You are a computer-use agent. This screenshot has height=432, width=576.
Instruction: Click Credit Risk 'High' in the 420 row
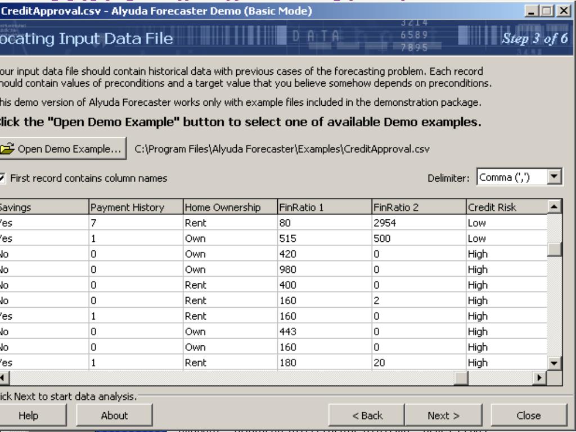click(x=507, y=254)
